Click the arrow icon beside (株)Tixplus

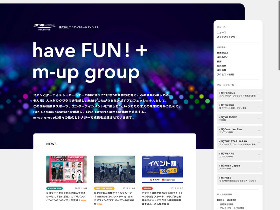coord(259,106)
